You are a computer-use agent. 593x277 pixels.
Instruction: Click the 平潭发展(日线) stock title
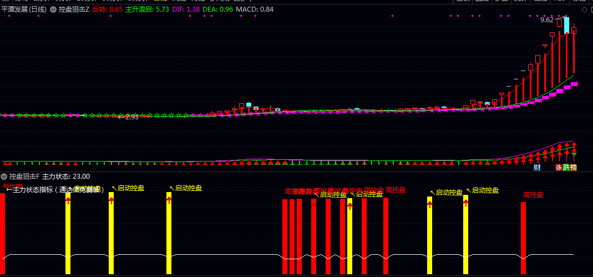point(24,9)
